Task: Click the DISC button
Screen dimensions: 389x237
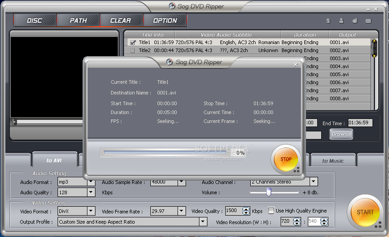Action: pyautogui.click(x=35, y=20)
